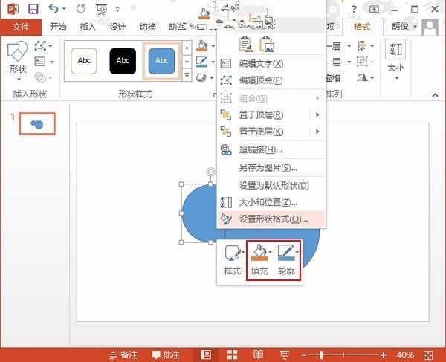Select the black Abc shape style
The width and height of the screenshot is (446, 362).
123,60
